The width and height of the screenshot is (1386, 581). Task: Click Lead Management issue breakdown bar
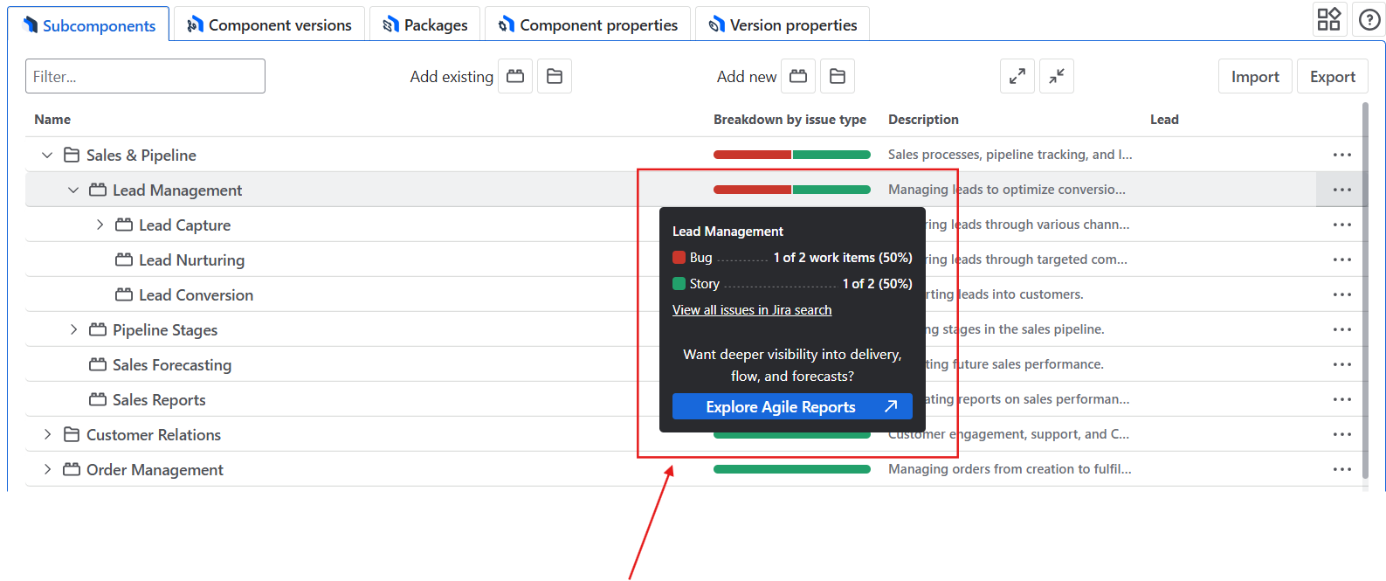pos(792,190)
